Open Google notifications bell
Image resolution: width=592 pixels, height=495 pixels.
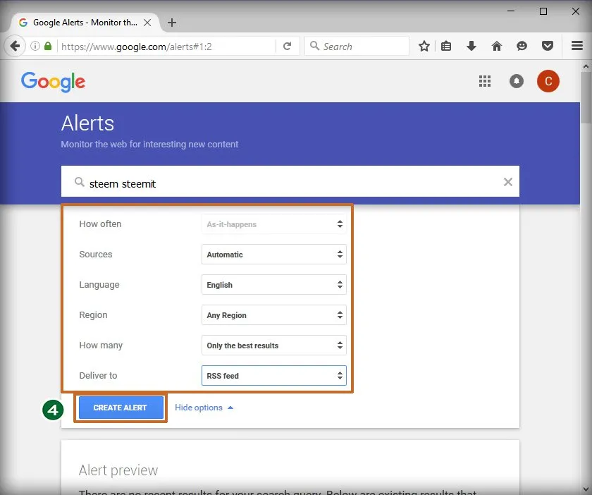point(517,81)
